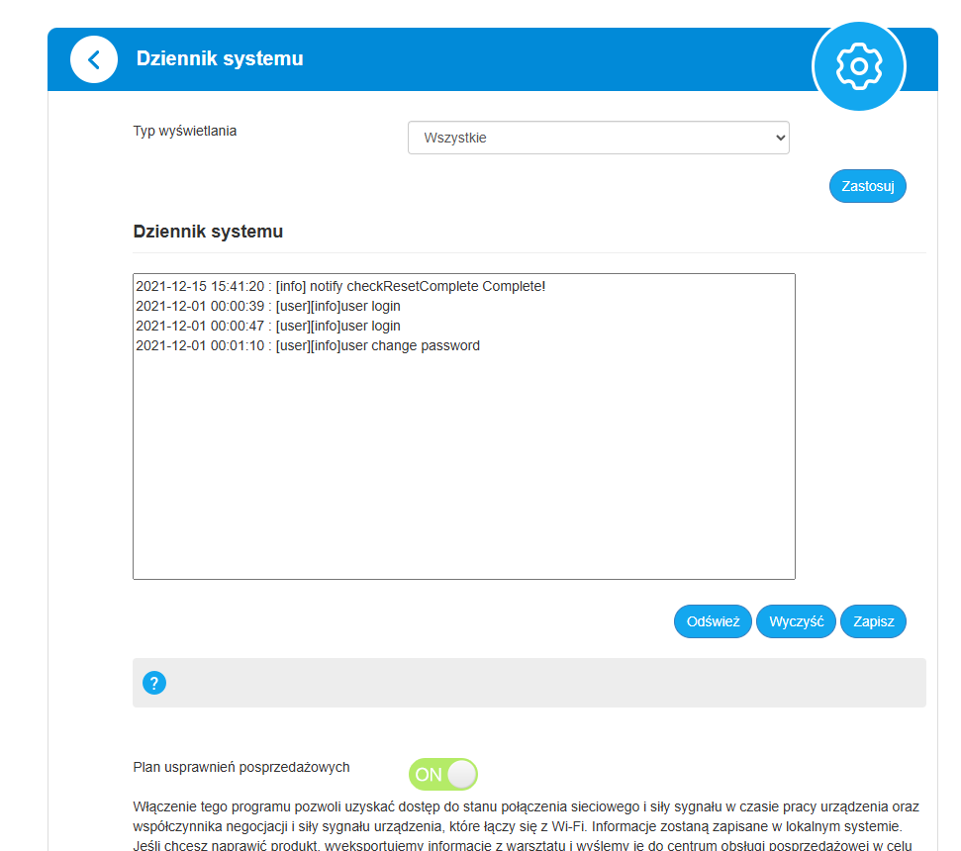Click the Typ wyświetlania label
961x851 pixels.
click(x=184, y=131)
